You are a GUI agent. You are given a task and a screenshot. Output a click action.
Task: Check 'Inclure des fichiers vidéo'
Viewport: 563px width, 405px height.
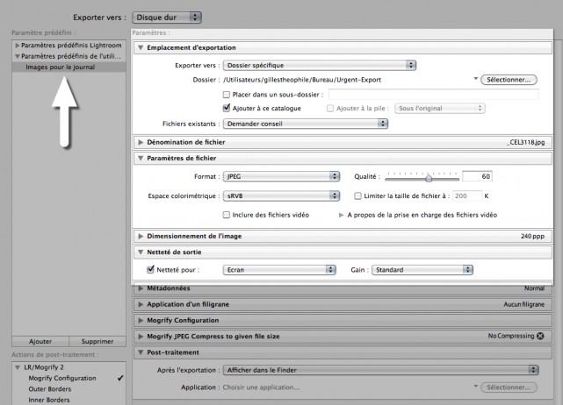pyautogui.click(x=227, y=215)
